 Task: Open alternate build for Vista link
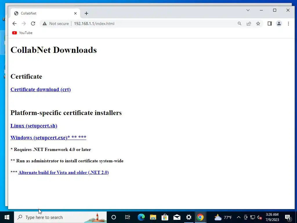click(x=64, y=172)
